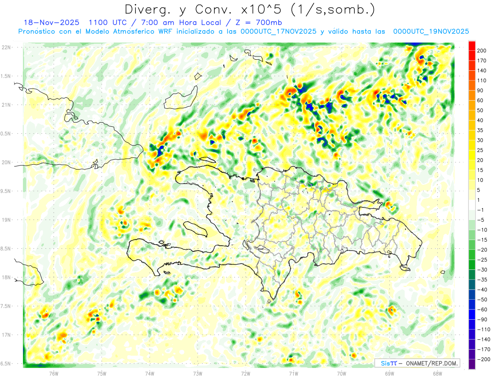Click the '71W' longitude label
Viewport: 491px width, 379px height.
[x=293, y=373]
